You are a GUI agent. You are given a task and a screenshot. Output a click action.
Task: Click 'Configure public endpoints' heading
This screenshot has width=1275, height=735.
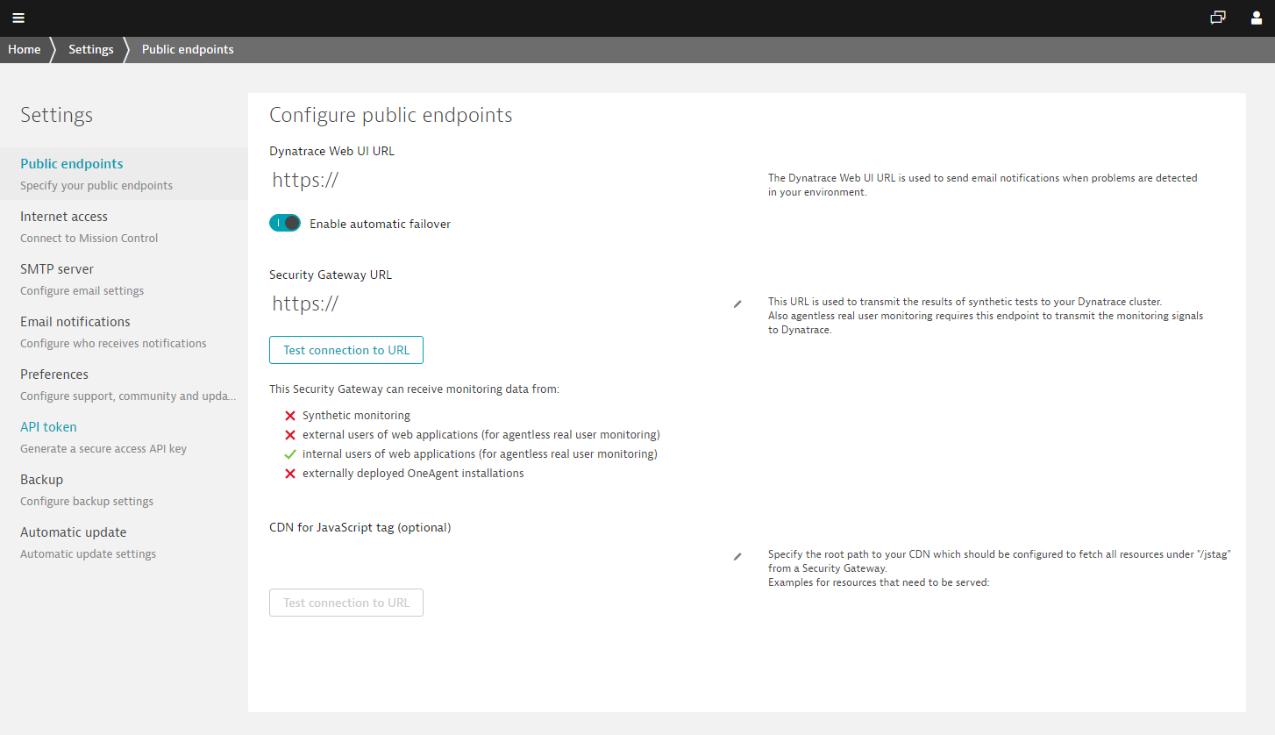[x=391, y=115]
